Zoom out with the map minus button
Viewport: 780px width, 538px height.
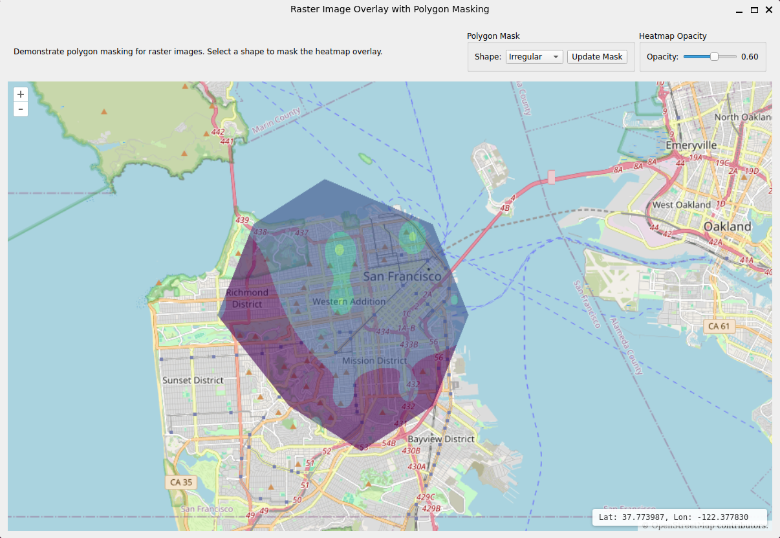(21, 109)
